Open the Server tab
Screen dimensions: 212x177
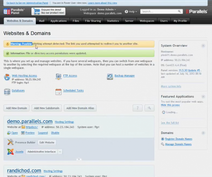pyautogui.click(x=129, y=21)
